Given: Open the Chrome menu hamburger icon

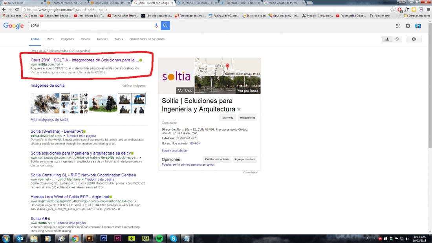Looking at the screenshot, I should [428, 10].
